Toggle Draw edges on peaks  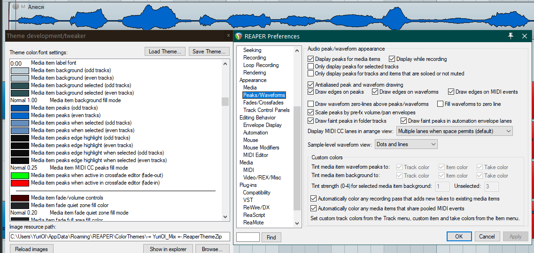[310, 92]
